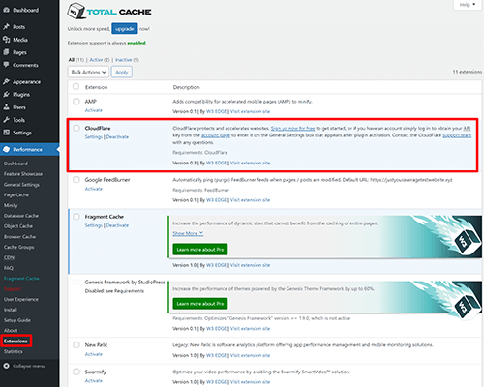Screen dimensions: 484x387
Task: Open Page Cache submenu item
Action: click(x=16, y=194)
